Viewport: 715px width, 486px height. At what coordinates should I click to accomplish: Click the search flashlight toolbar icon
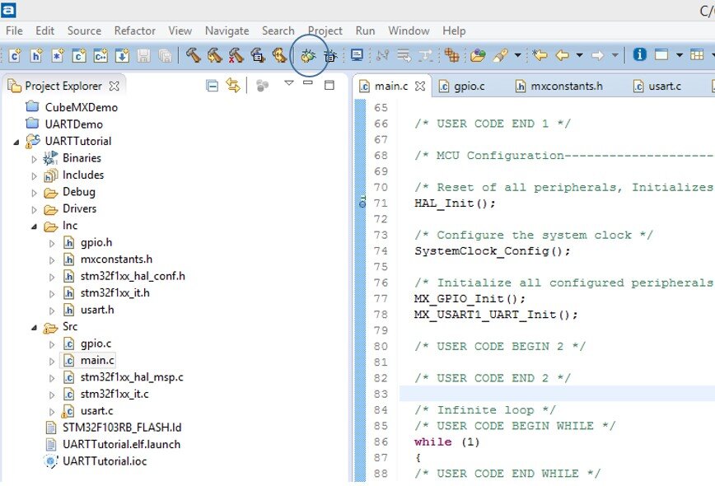500,56
